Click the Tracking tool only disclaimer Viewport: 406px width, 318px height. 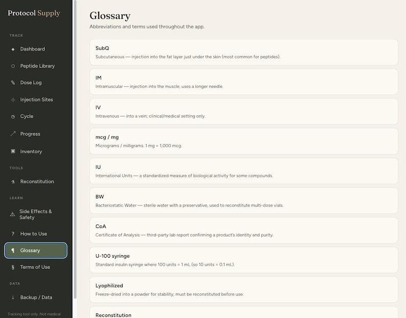(x=34, y=314)
